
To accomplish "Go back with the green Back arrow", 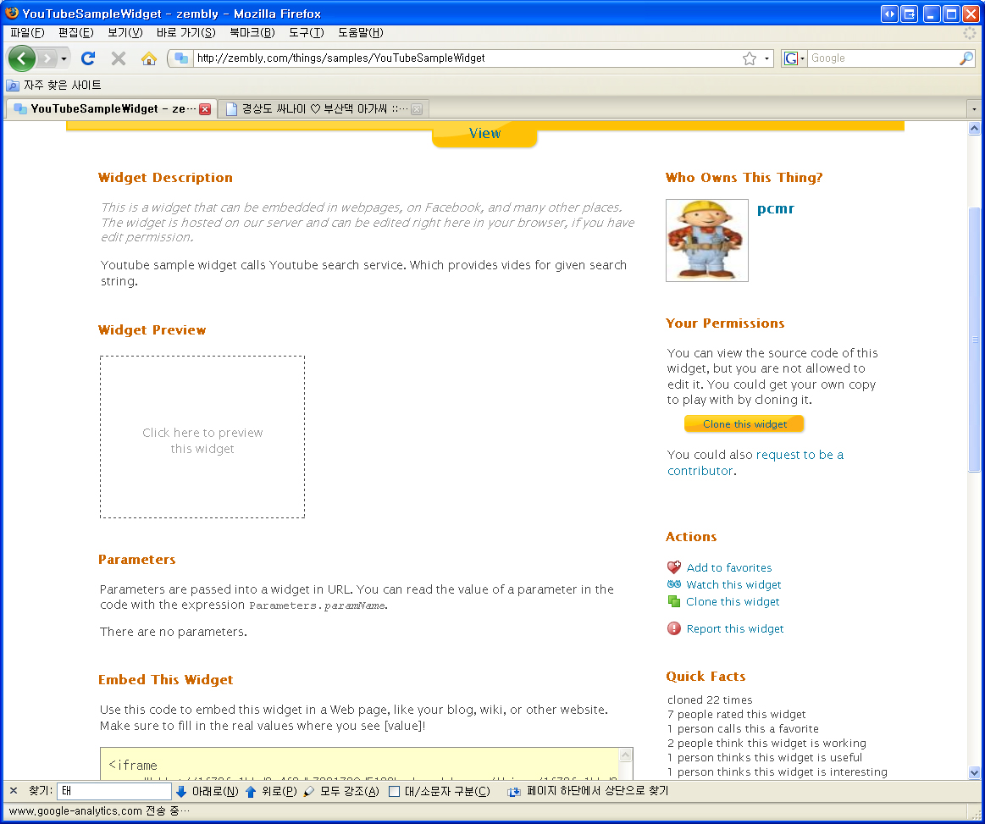I will pos(22,58).
